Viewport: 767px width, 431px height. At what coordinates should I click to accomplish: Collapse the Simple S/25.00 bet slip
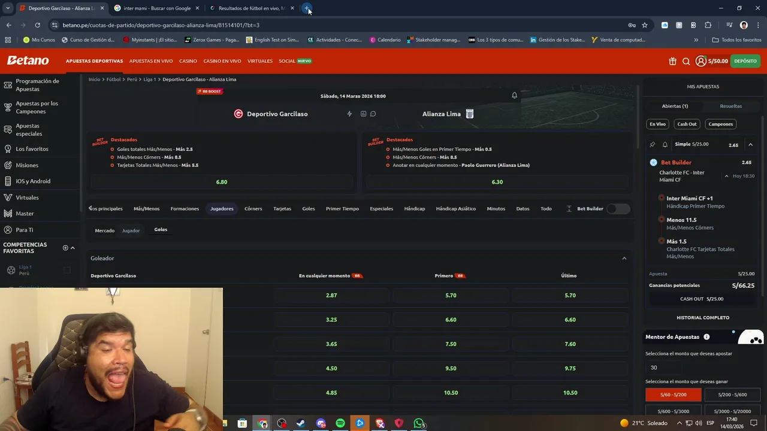[750, 144]
